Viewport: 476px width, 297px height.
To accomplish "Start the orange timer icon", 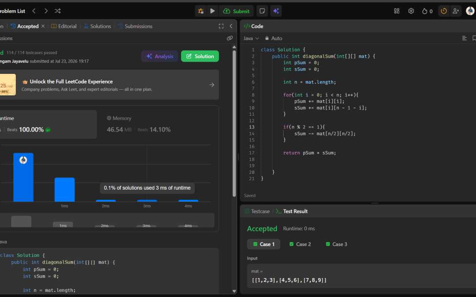I will tap(444, 11).
